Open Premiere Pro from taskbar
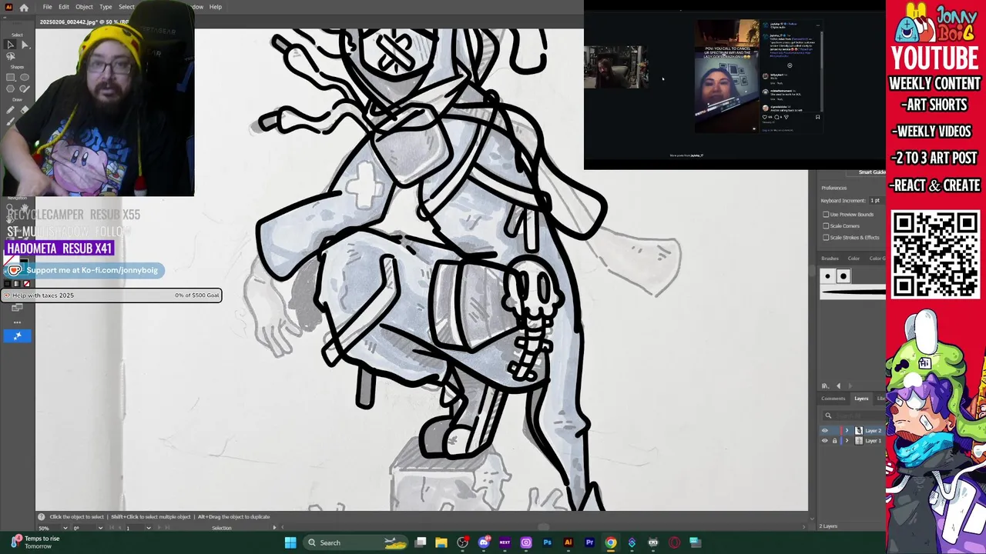The image size is (986, 554). click(x=589, y=542)
